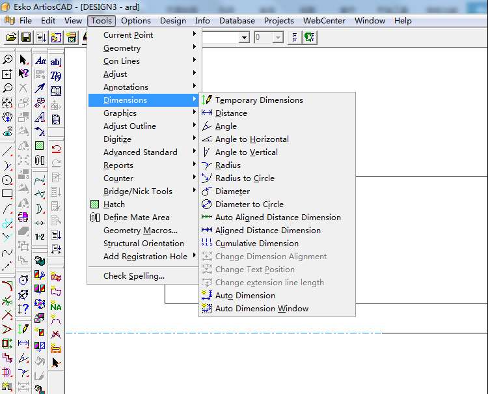Toggle the view mode eye icon

tap(8, 132)
